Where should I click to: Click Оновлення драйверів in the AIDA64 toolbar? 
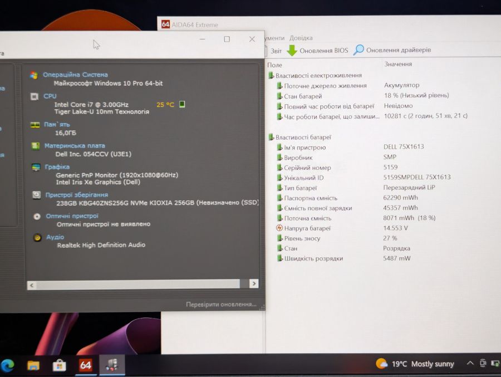point(392,50)
